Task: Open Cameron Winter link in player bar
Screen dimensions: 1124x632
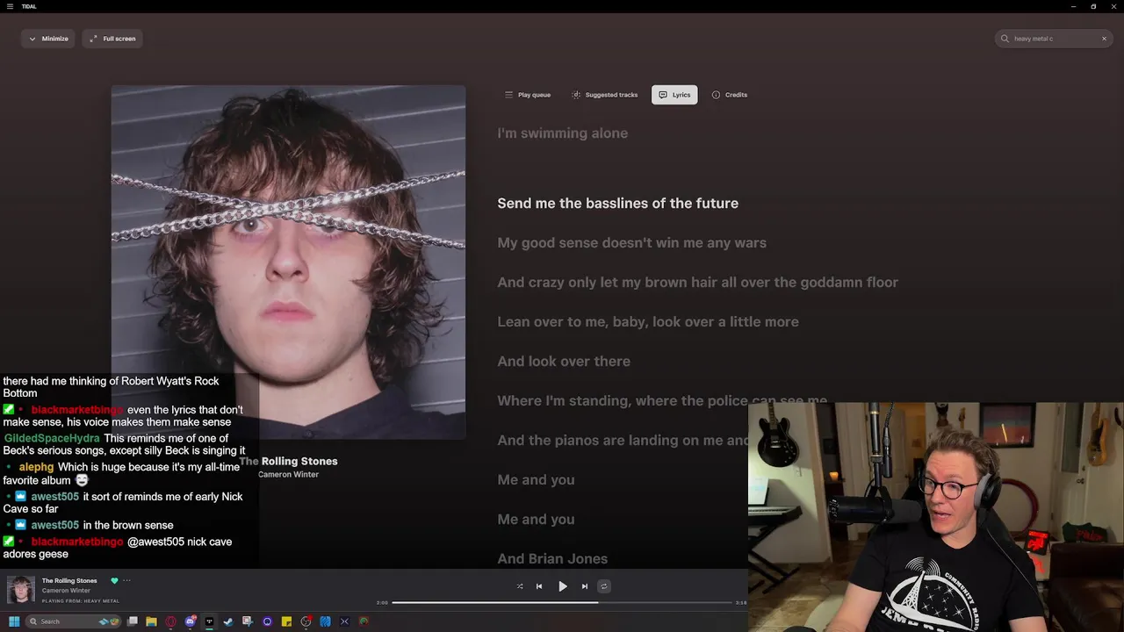Action: (x=66, y=591)
